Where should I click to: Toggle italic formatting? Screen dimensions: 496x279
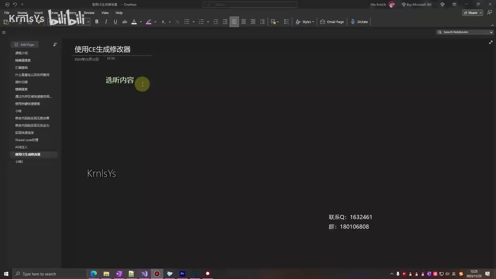pos(106,22)
